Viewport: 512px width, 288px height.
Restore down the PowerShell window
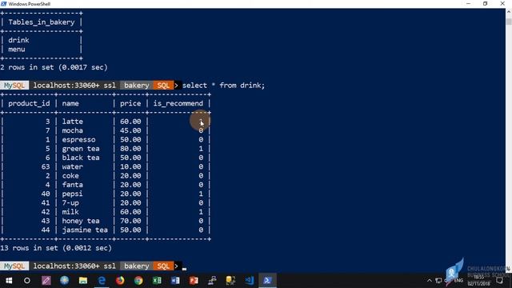tap(486, 4)
